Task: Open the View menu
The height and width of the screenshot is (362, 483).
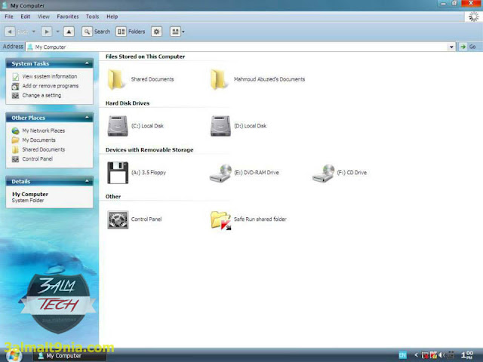Action: coord(44,17)
